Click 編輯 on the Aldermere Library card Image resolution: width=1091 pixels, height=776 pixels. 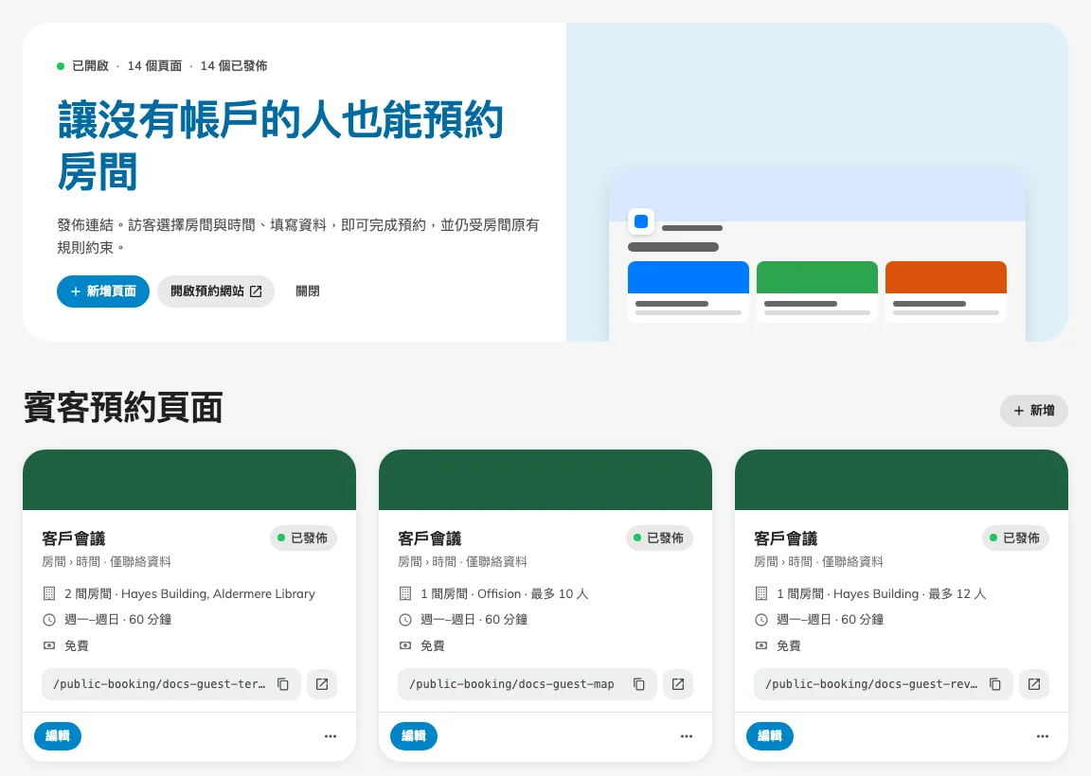pos(58,735)
